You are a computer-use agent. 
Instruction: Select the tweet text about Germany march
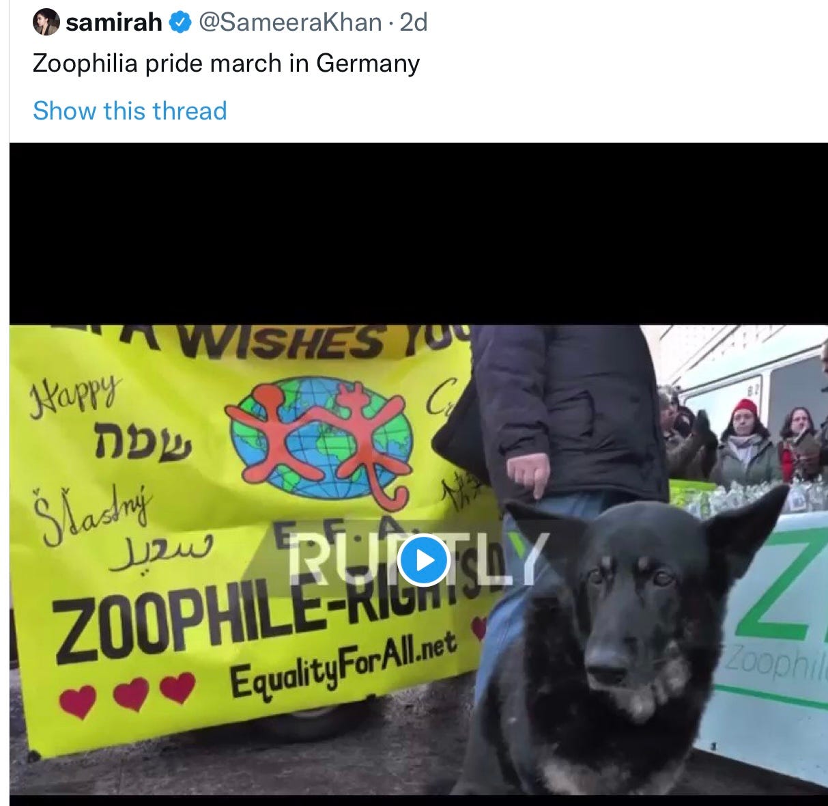226,64
